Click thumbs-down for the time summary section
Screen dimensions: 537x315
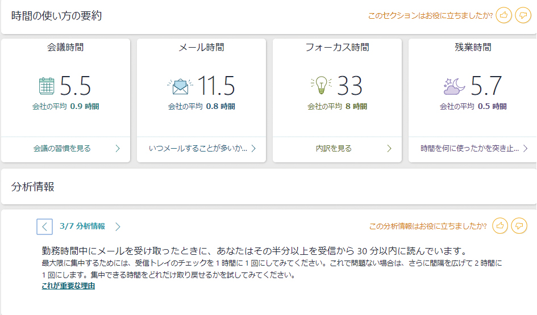523,15
